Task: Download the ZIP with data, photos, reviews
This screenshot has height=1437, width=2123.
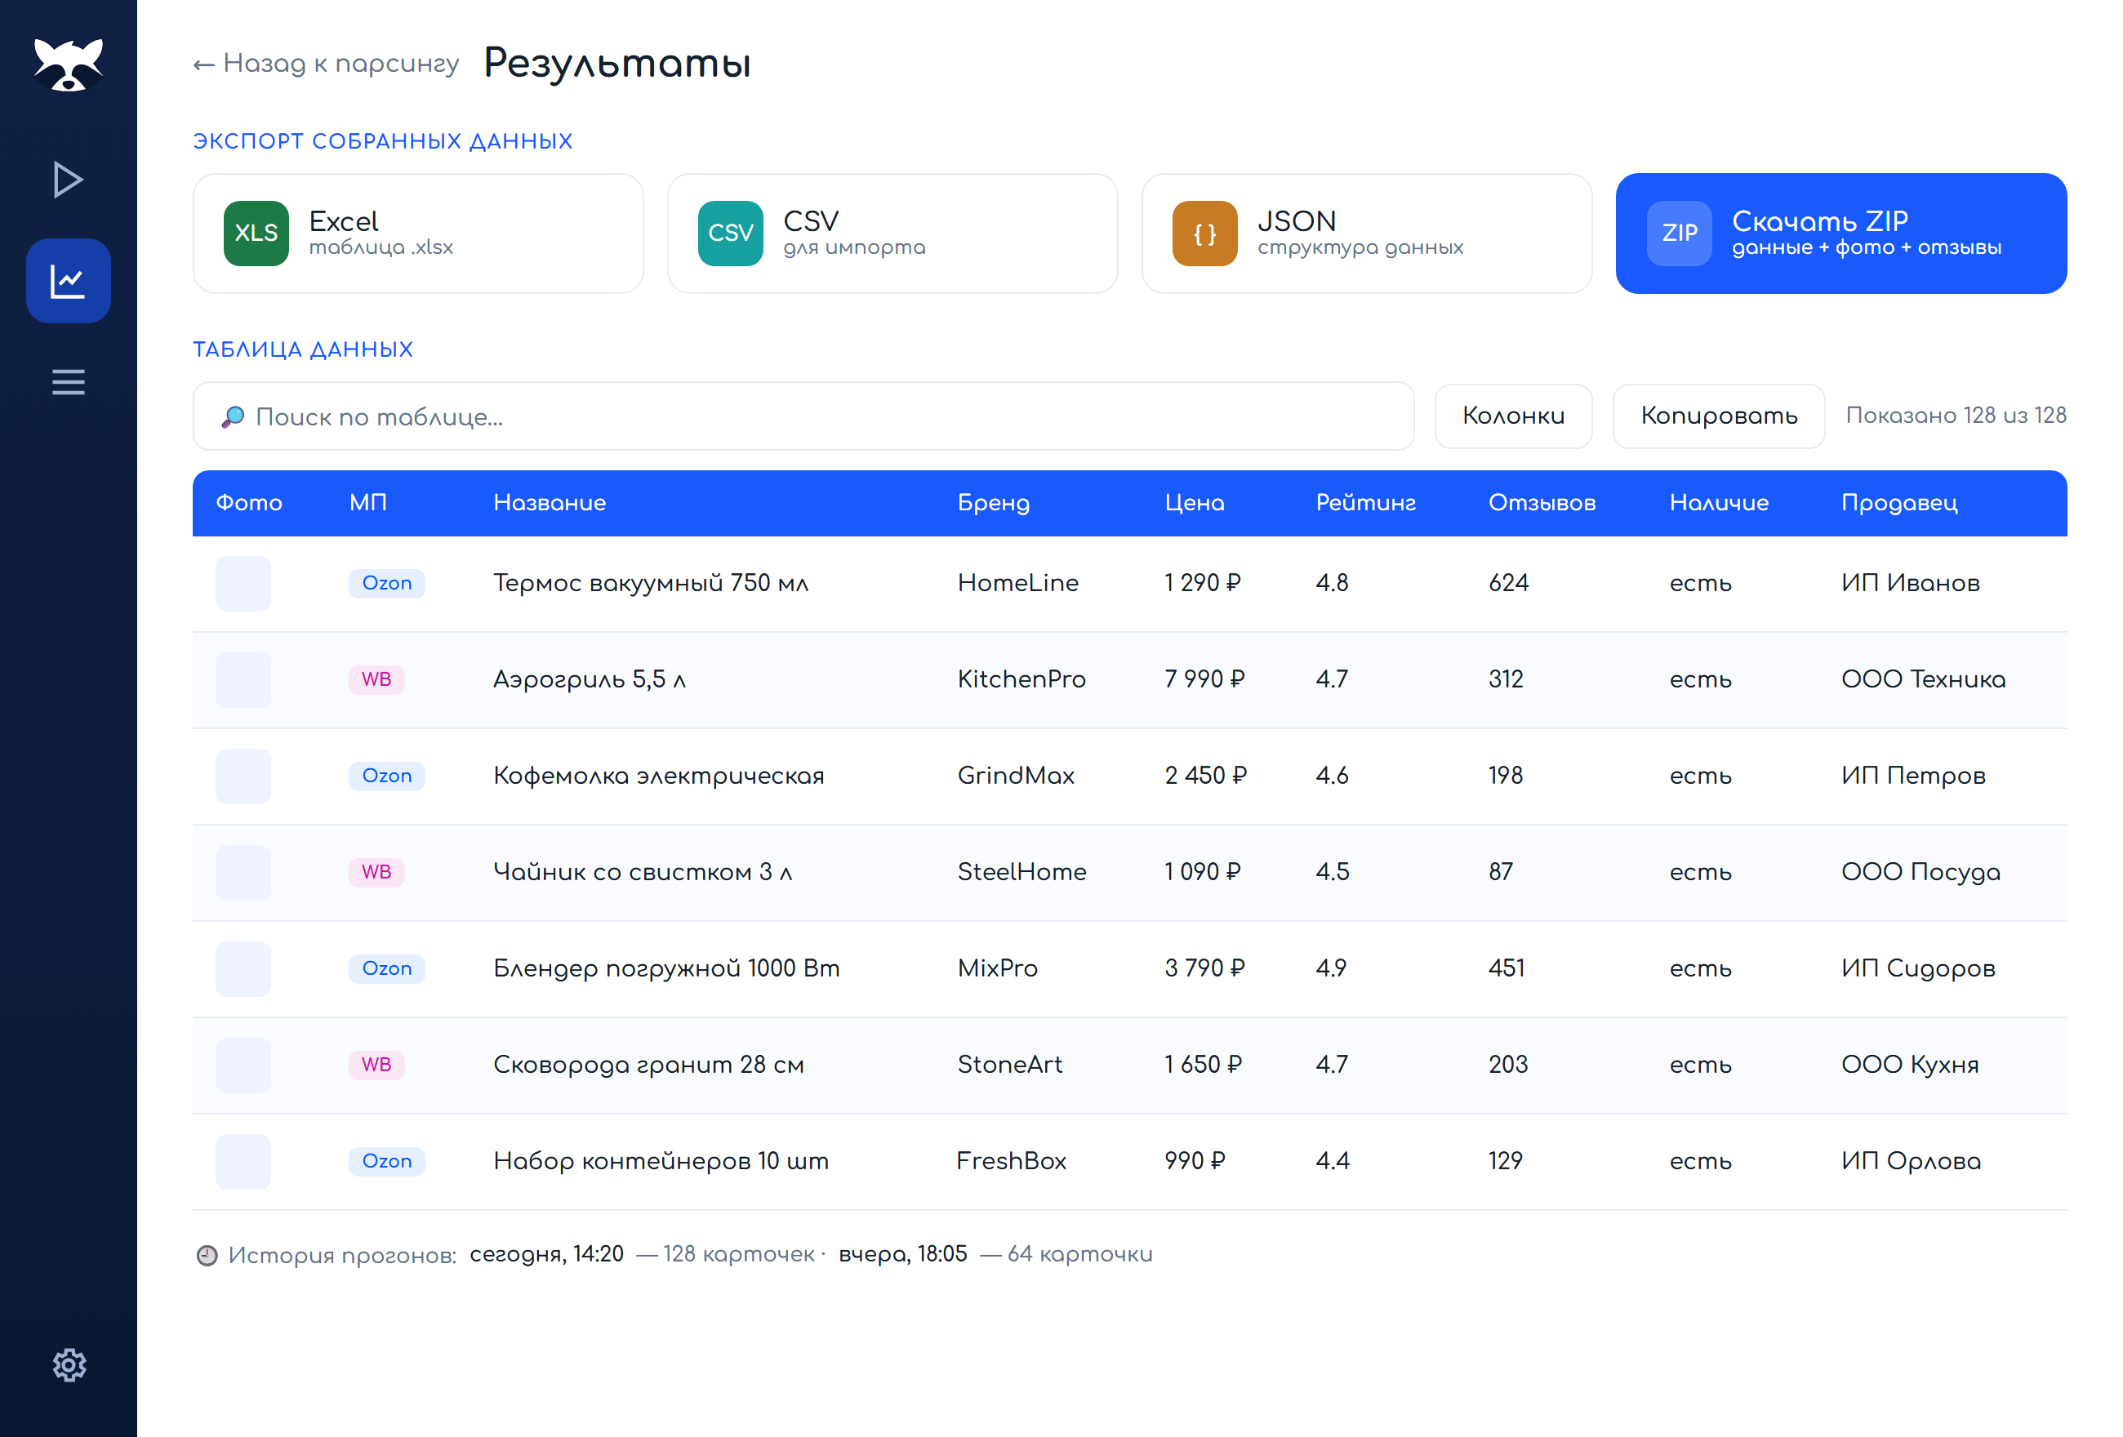Action: (1840, 234)
